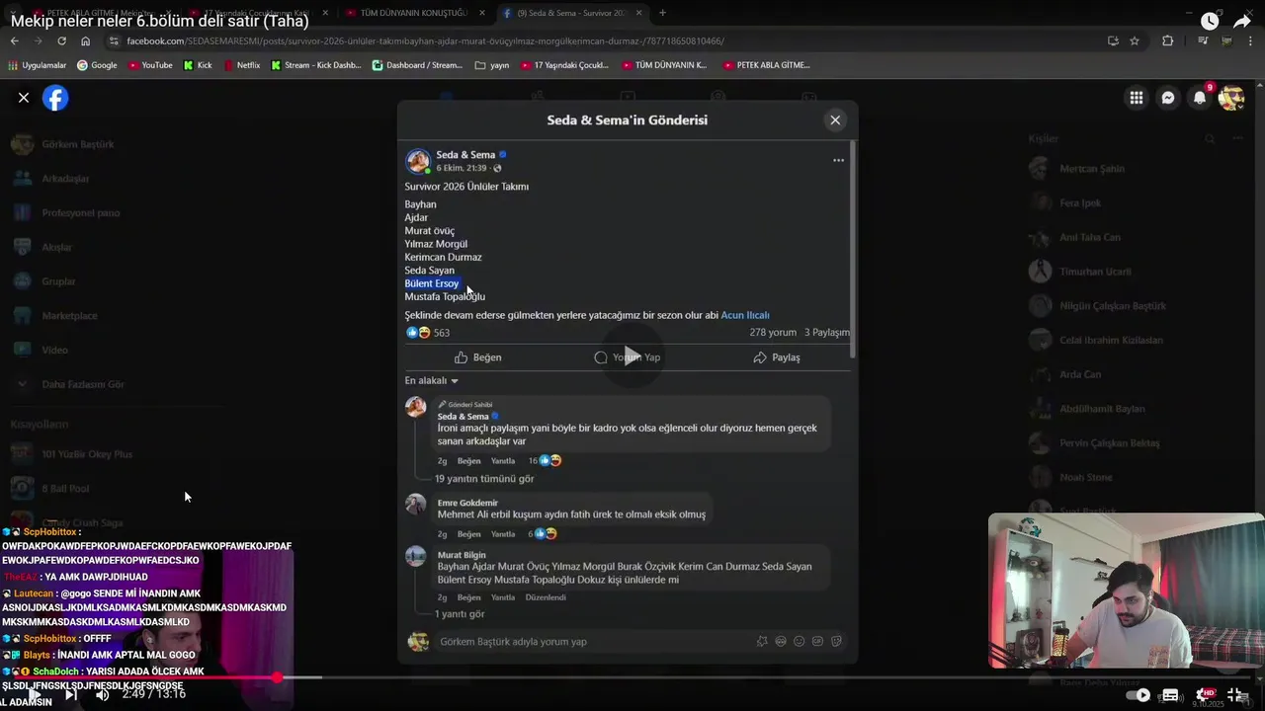Open En alakalı comment sort dropdown

click(x=432, y=381)
